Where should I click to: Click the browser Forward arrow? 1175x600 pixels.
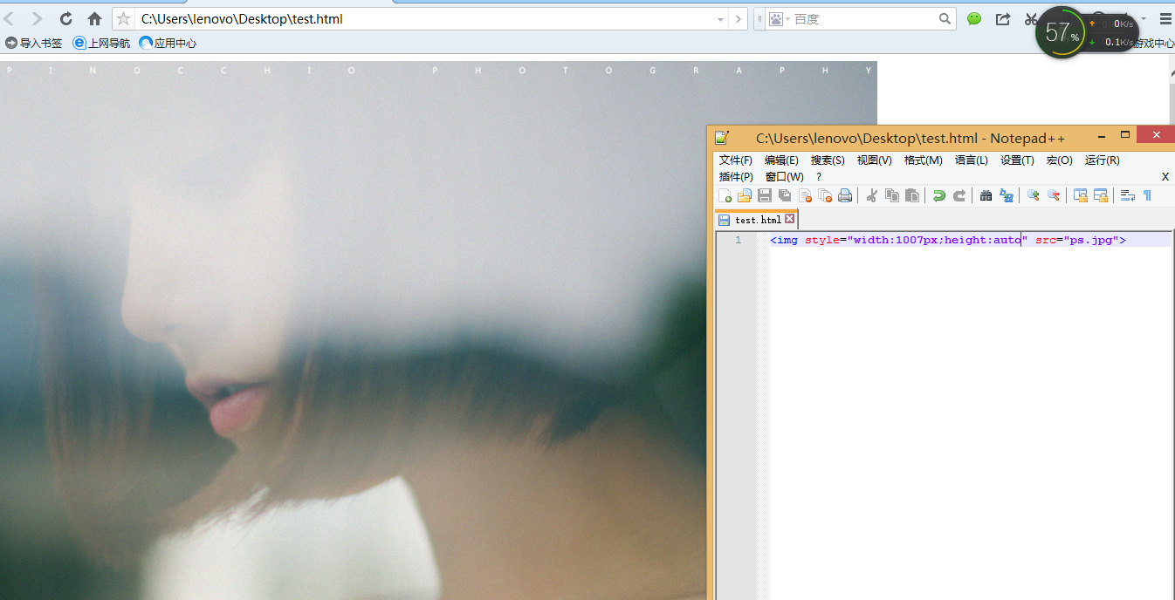point(37,18)
